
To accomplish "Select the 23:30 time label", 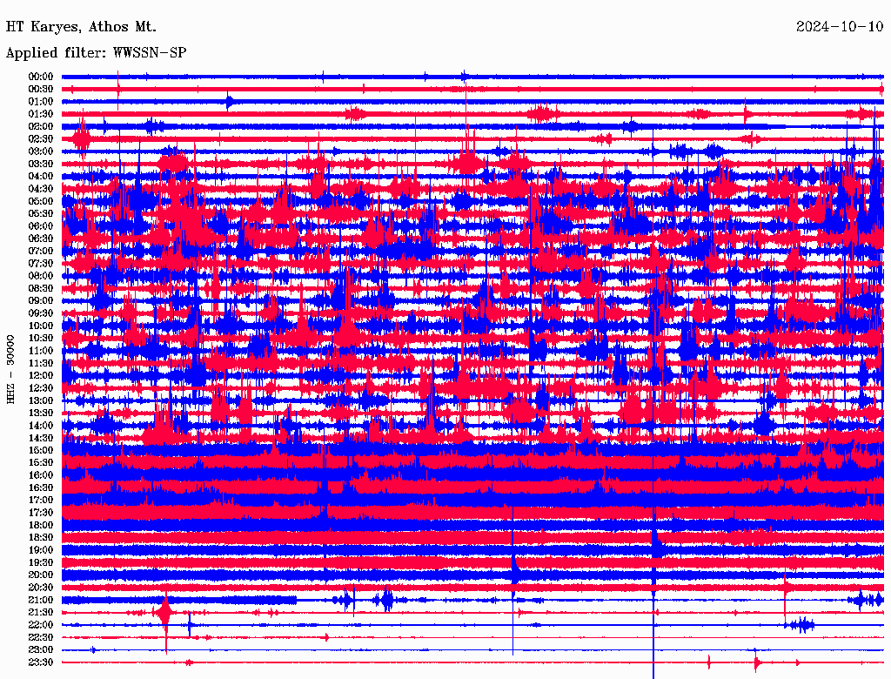I will pos(41,662).
